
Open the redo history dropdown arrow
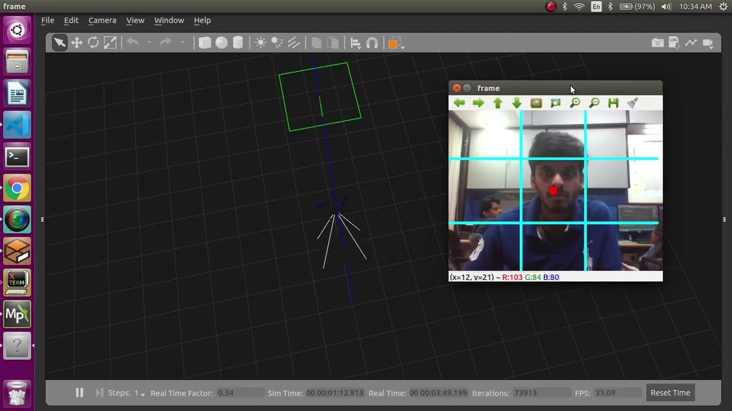182,43
